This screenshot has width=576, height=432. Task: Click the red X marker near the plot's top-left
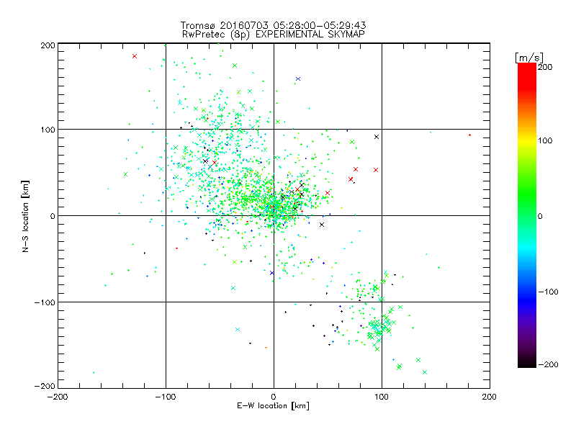[x=135, y=56]
